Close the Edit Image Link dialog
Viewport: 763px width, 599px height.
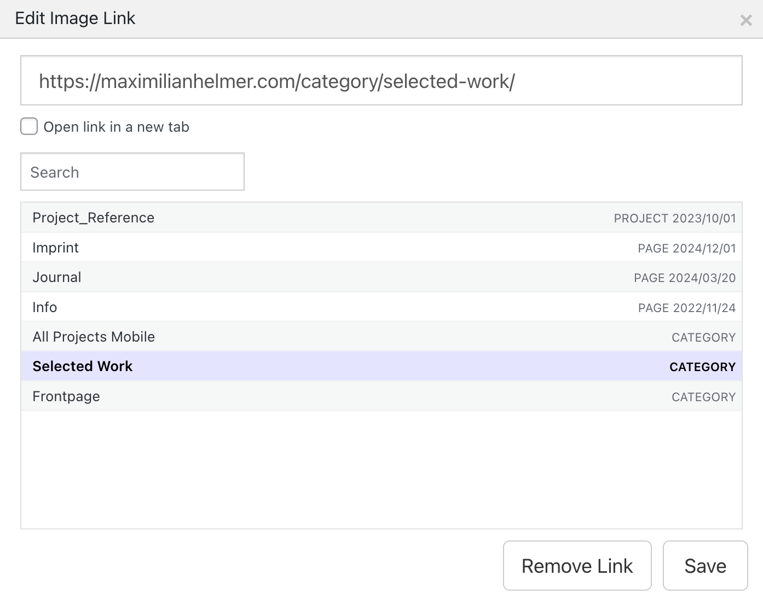click(x=745, y=21)
